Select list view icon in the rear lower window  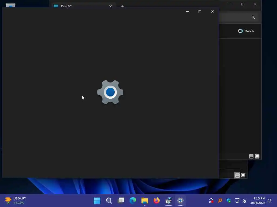[237, 175]
